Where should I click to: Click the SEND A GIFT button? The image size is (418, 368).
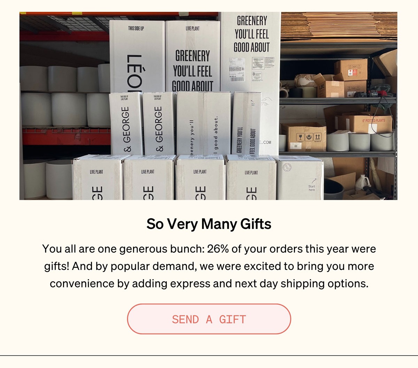[209, 319]
